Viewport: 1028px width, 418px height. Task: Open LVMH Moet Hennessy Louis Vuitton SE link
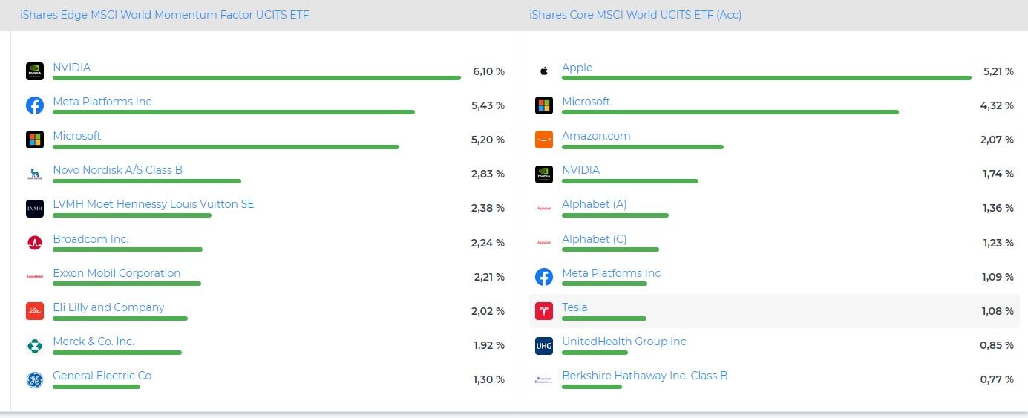[x=153, y=204]
